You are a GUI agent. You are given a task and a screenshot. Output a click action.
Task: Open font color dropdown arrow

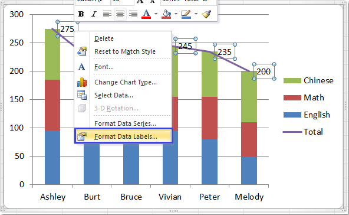(156, 14)
